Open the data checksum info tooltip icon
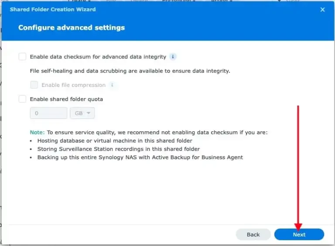Image resolution: width=335 pixels, height=246 pixels. point(173,57)
